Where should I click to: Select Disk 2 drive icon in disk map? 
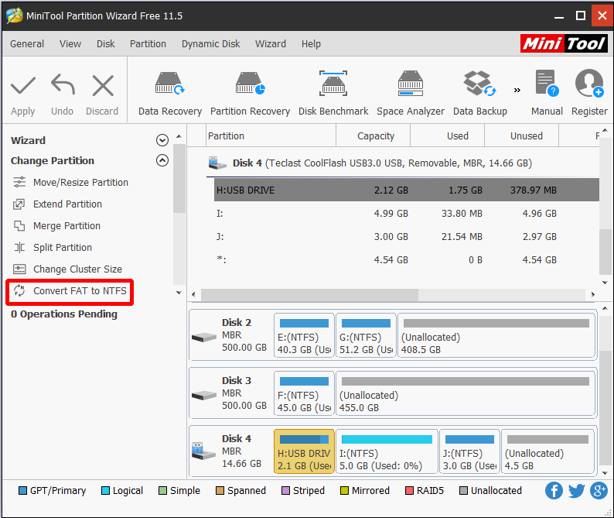[x=204, y=338]
